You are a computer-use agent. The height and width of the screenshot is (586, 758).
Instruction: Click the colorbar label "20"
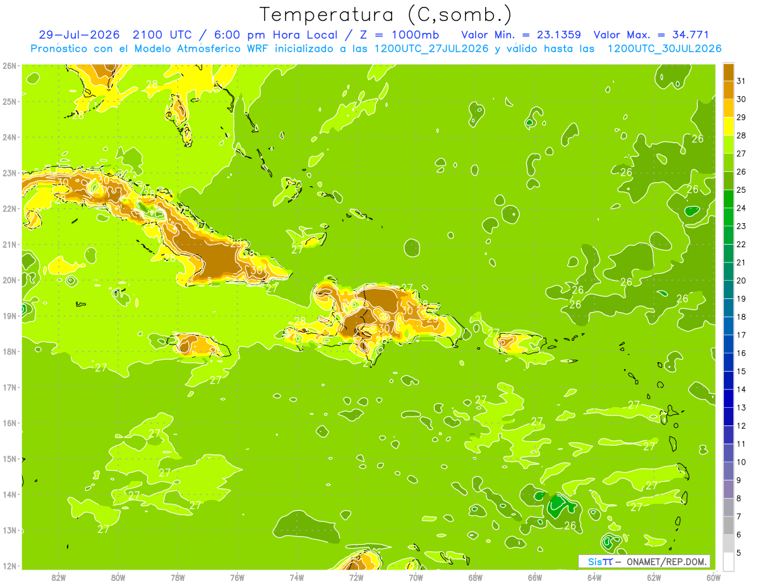(x=742, y=281)
